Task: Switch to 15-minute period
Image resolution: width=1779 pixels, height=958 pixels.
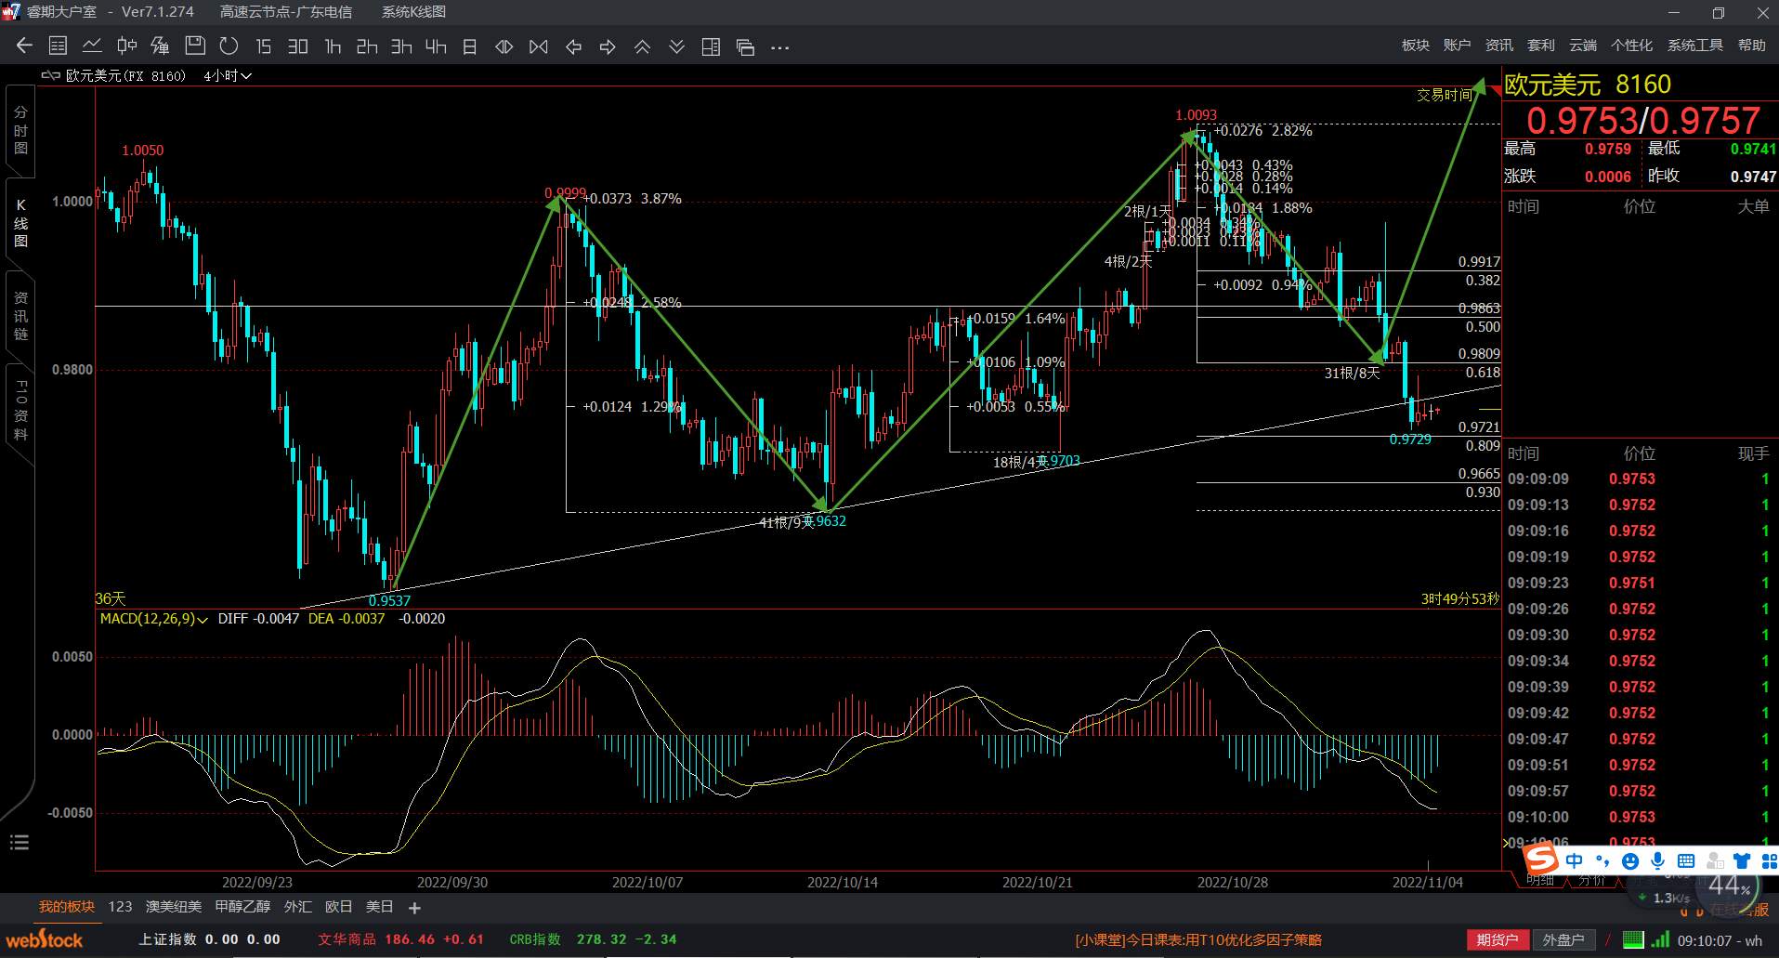Action: (x=264, y=46)
